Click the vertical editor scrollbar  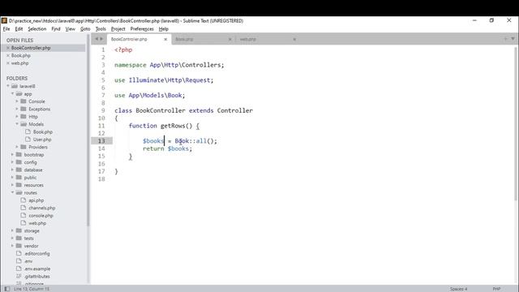click(516, 123)
